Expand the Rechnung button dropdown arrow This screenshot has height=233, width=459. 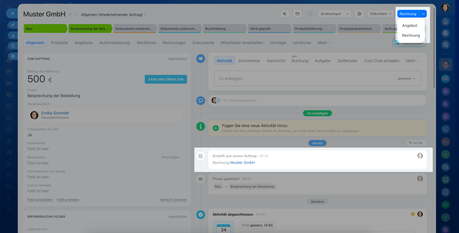pyautogui.click(x=423, y=14)
